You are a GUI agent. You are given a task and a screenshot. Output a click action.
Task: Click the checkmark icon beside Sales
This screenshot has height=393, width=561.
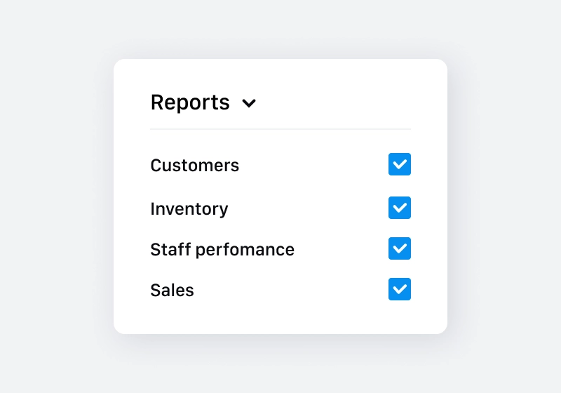400,289
